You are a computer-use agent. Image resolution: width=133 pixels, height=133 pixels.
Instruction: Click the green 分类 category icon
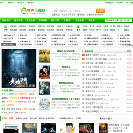[6, 28]
